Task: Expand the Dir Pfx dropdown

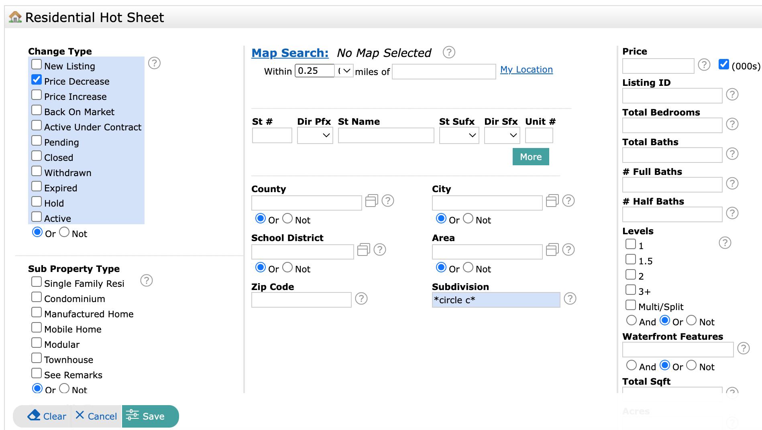Action: point(315,136)
